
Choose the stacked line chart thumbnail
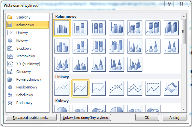pyautogui.click(x=80, y=88)
